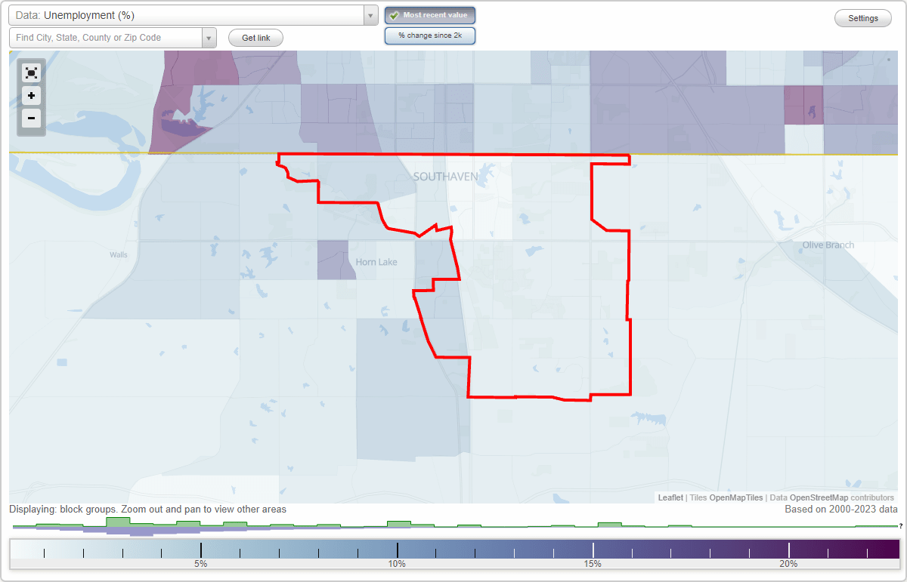Viewport: 907px width, 582px height.
Task: Open the city search dropdown arrow
Action: point(210,36)
